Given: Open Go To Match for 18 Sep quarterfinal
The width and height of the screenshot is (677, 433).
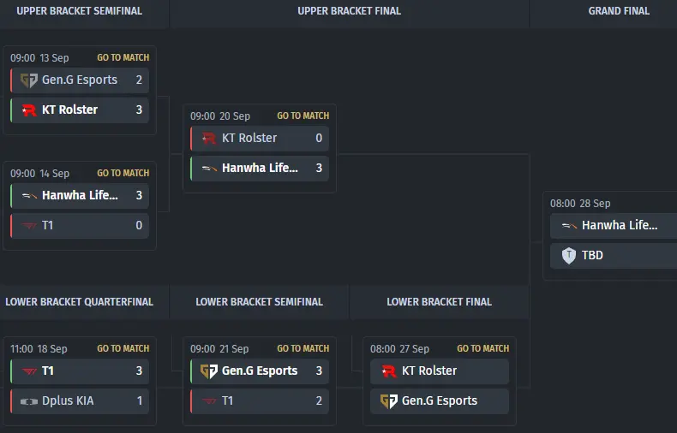Looking at the screenshot, I should 123,348.
